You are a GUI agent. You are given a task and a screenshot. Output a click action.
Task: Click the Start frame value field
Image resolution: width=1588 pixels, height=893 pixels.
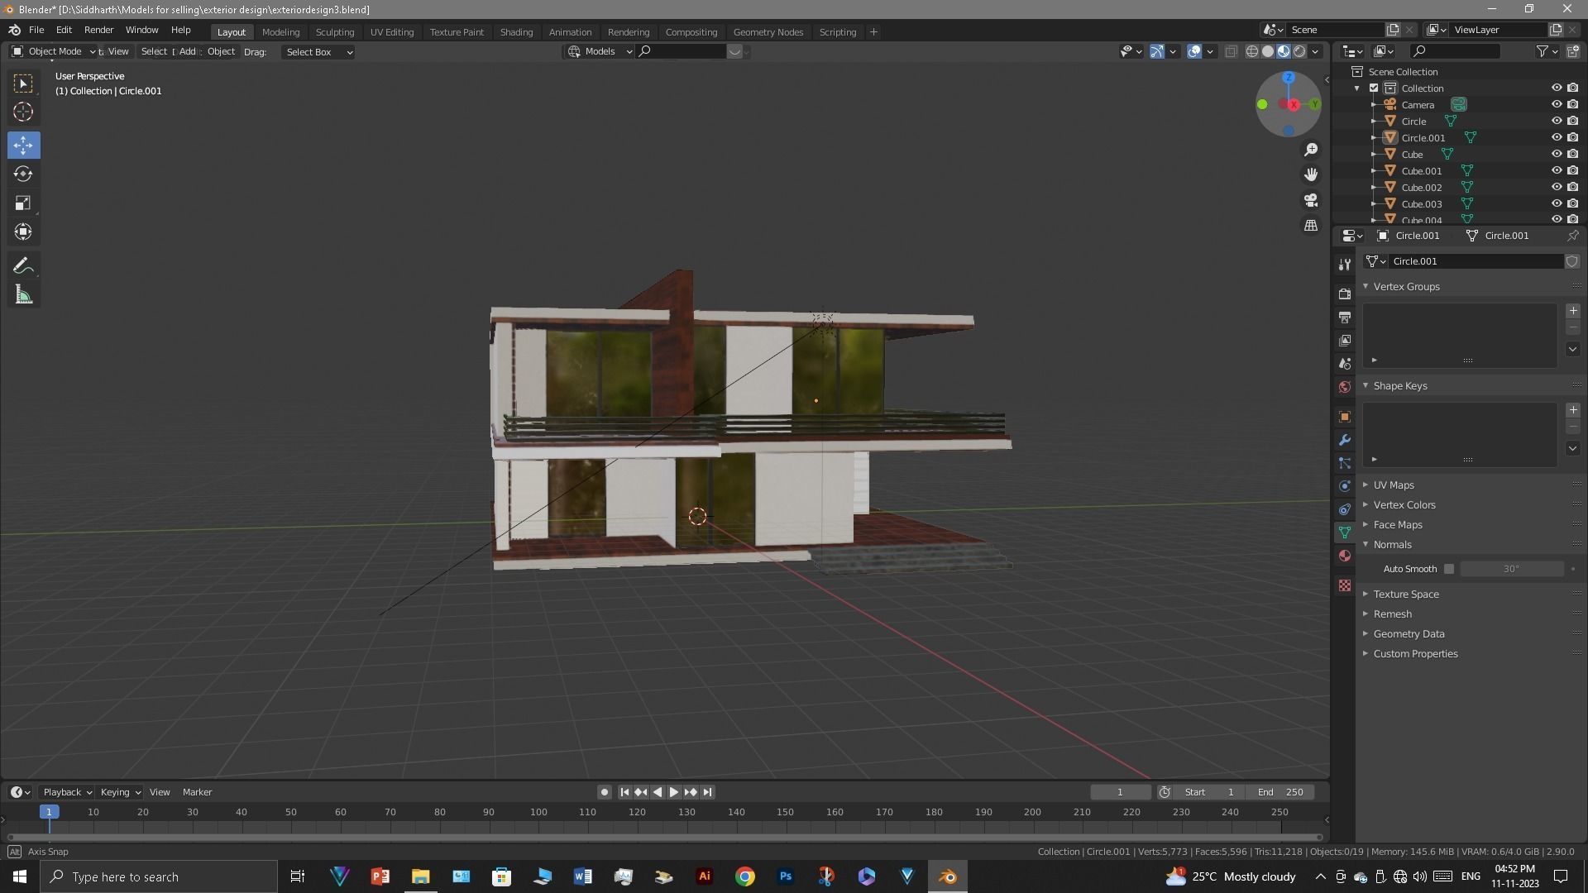[1209, 792]
